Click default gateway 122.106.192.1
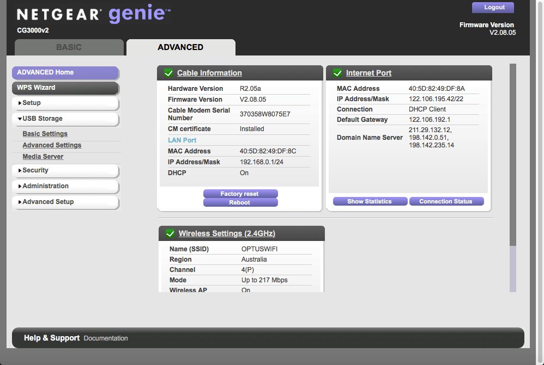 pyautogui.click(x=430, y=120)
